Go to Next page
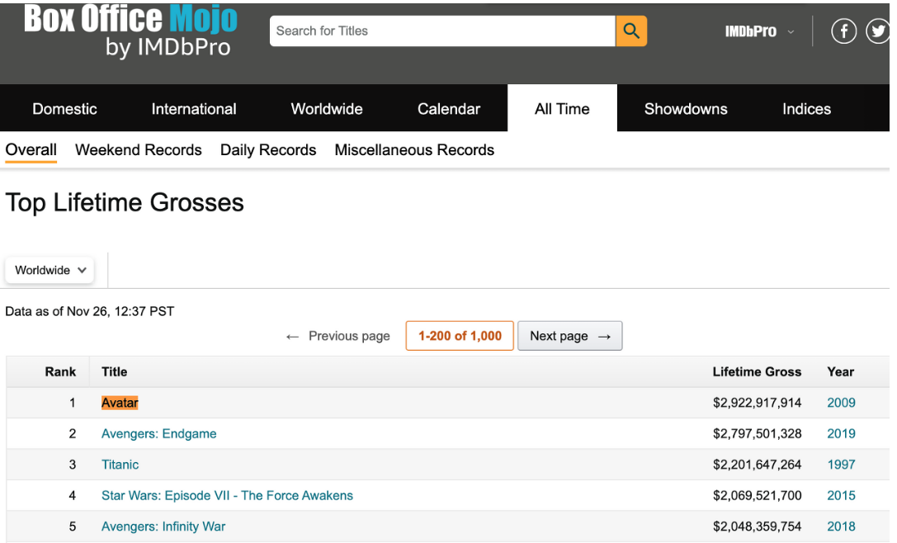The height and width of the screenshot is (543, 897). tap(569, 336)
